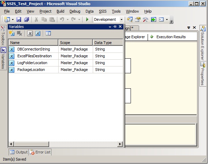Open the Toolbox side tab
The height and width of the screenshot is (164, 209).
(x=3, y=36)
